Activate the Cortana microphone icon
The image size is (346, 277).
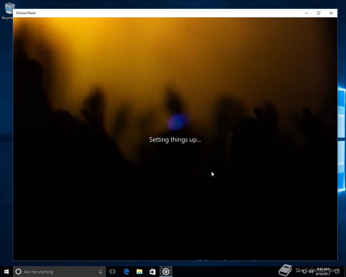pyautogui.click(x=100, y=272)
